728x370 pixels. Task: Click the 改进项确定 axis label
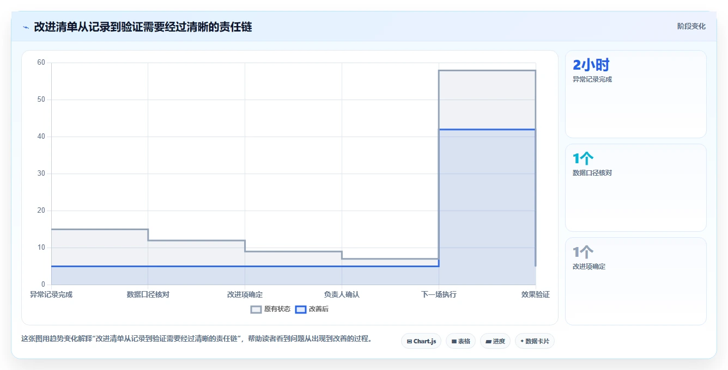pyautogui.click(x=245, y=294)
